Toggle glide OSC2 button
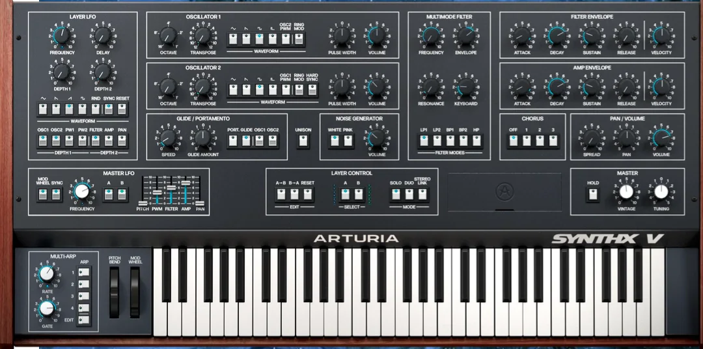This screenshot has height=349, width=703. click(273, 141)
